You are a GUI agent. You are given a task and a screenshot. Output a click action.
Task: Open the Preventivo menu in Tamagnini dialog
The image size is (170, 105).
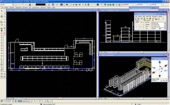[155, 16]
